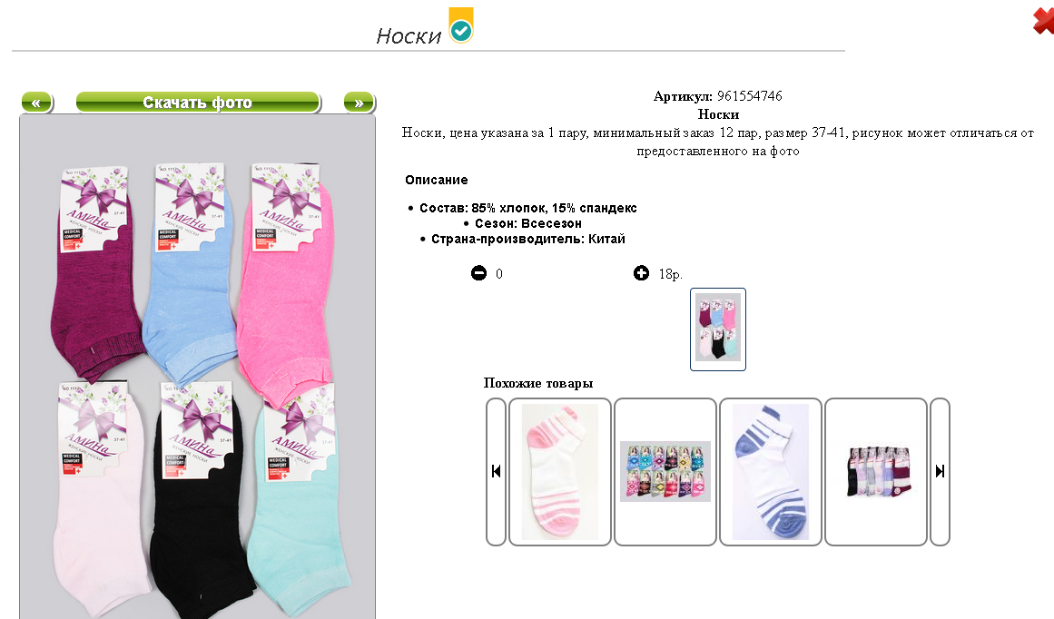Jump to first similar product arrow
This screenshot has width=1054, height=619.
point(496,471)
